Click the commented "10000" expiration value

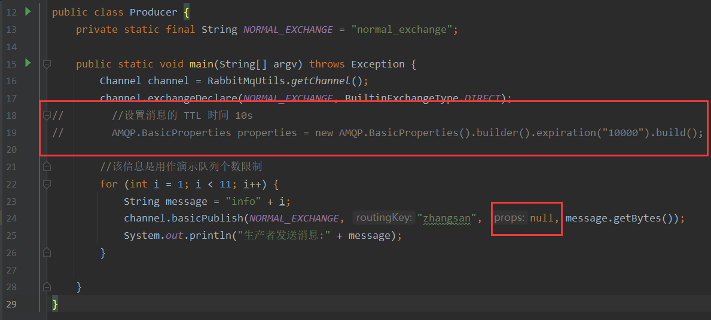[x=624, y=133]
